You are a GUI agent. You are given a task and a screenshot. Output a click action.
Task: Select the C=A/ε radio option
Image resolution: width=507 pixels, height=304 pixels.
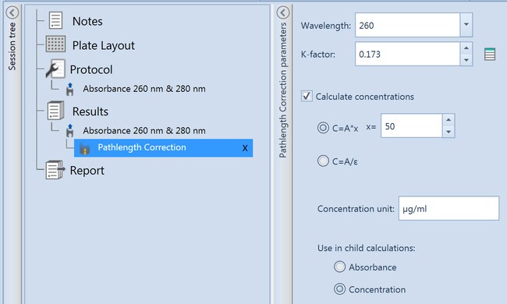pyautogui.click(x=323, y=161)
